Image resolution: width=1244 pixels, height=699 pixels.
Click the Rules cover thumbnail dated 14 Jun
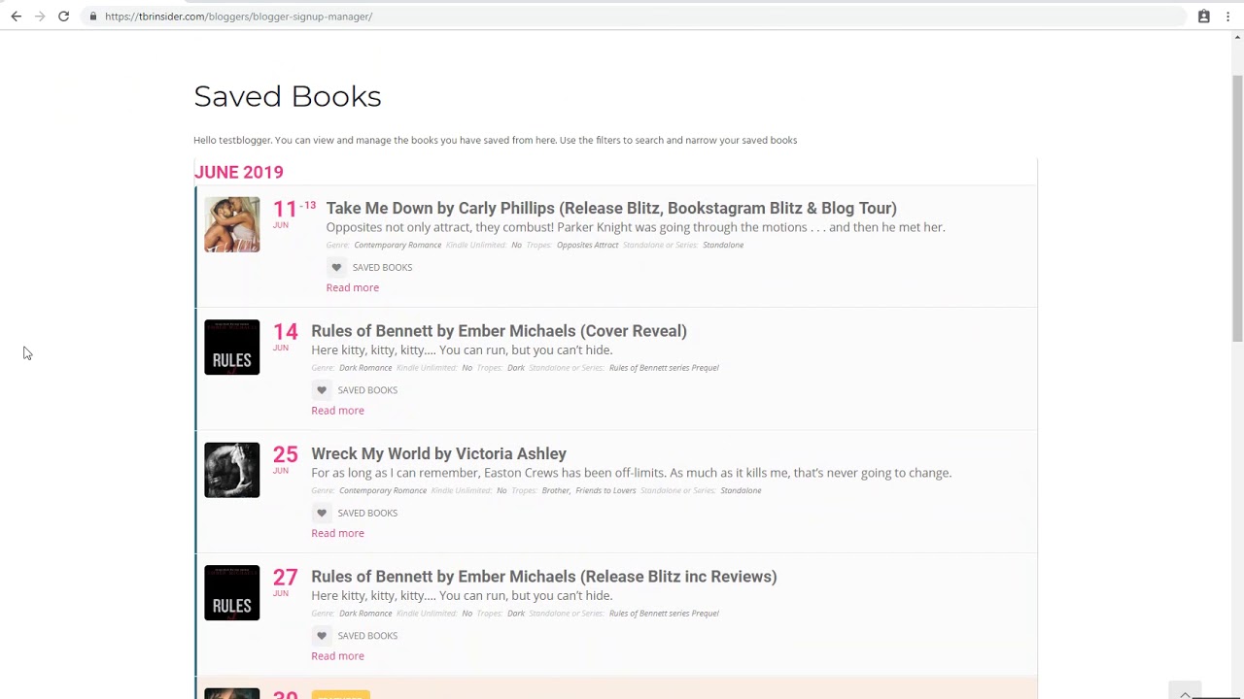[x=232, y=347]
